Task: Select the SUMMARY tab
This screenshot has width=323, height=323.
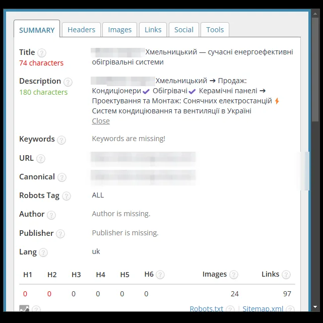Action: coord(37,29)
